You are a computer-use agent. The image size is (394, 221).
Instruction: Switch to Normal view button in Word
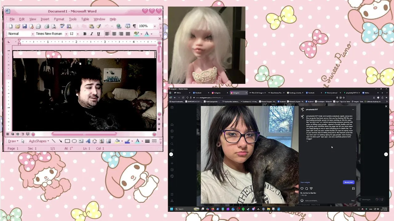click(x=8, y=134)
